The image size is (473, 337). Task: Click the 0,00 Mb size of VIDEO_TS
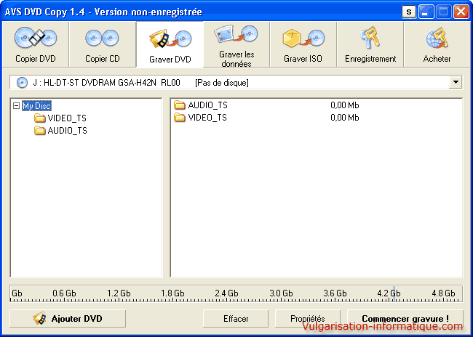pyautogui.click(x=345, y=118)
